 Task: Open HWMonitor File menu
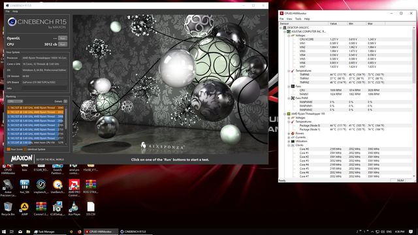(x=281, y=19)
